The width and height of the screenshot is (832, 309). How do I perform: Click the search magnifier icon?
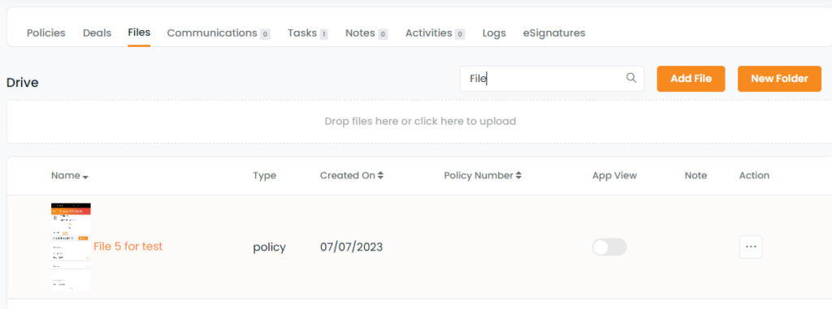630,78
